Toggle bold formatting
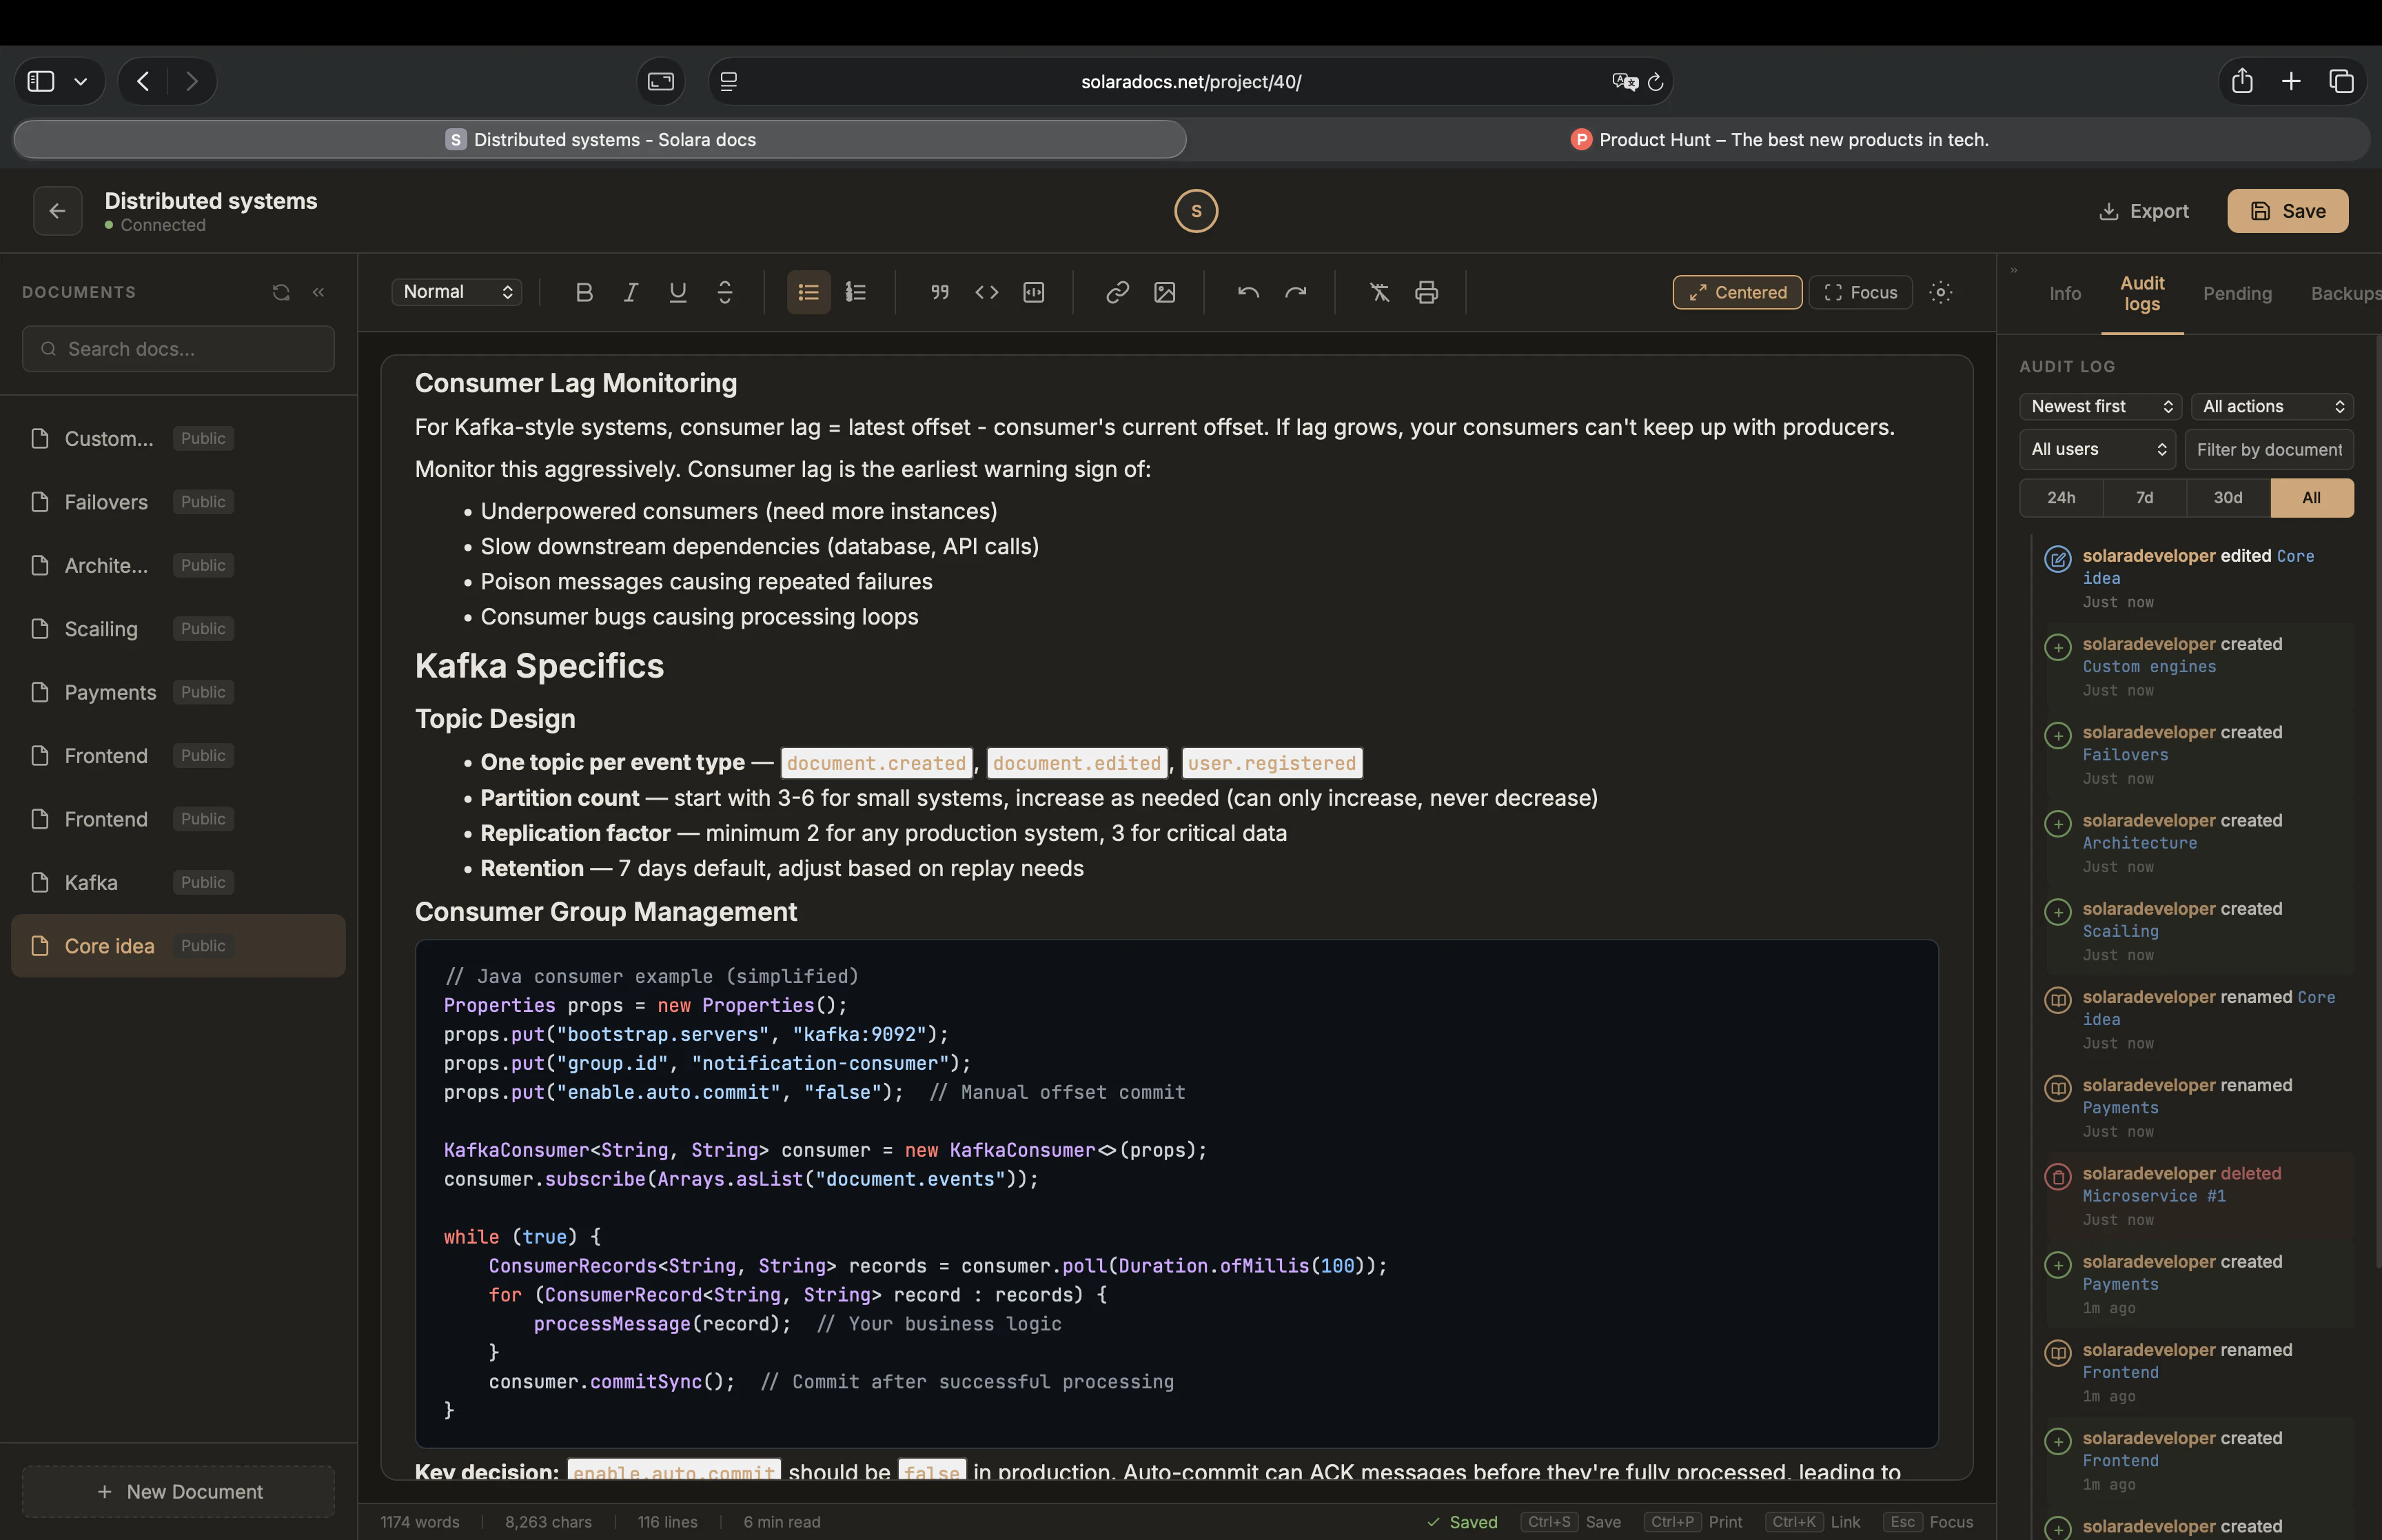The height and width of the screenshot is (1540, 2382). click(x=584, y=292)
